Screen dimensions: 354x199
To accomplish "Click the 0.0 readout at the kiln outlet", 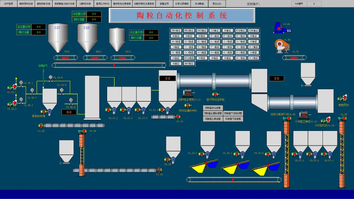I will pyautogui.click(x=276, y=78).
